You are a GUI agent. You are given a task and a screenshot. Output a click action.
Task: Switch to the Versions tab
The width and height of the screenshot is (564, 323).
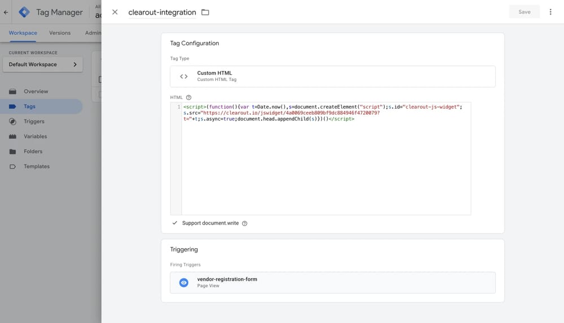click(60, 33)
